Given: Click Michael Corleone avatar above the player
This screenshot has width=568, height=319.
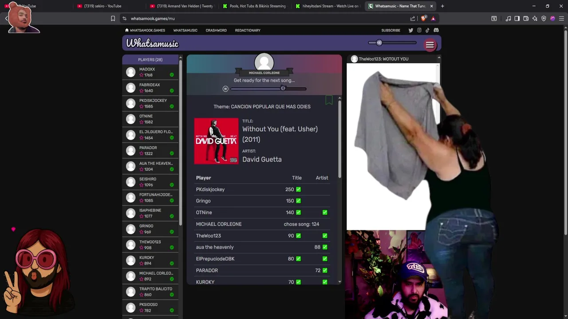Looking at the screenshot, I should pos(264,62).
